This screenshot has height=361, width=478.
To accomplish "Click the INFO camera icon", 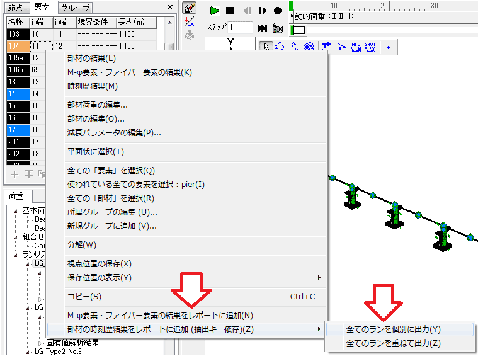I will pyautogui.click(x=355, y=47).
